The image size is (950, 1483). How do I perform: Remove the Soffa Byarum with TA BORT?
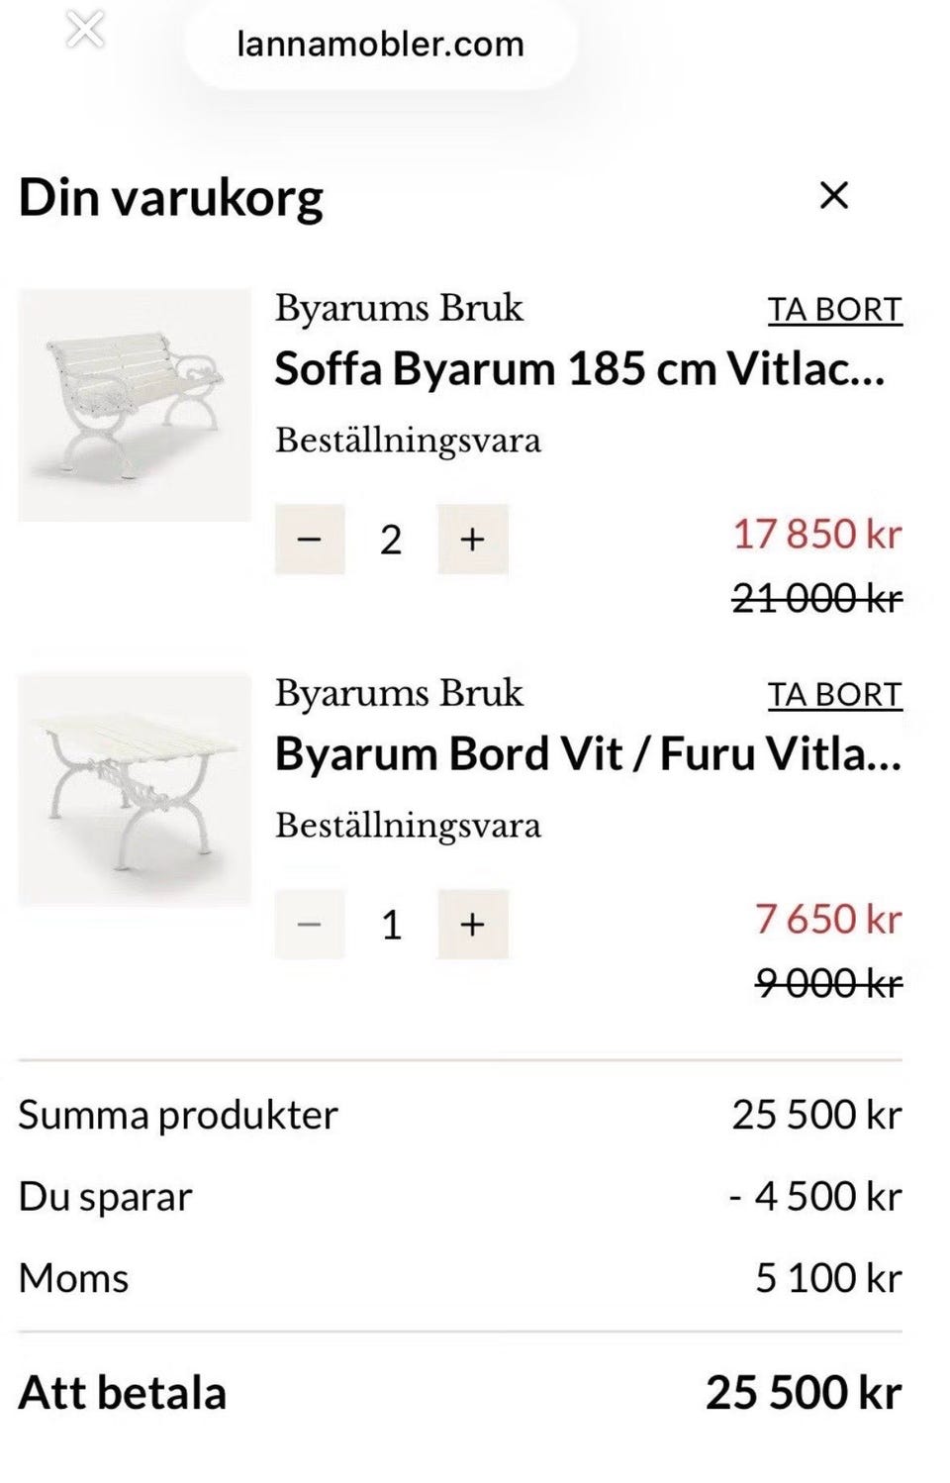point(835,310)
